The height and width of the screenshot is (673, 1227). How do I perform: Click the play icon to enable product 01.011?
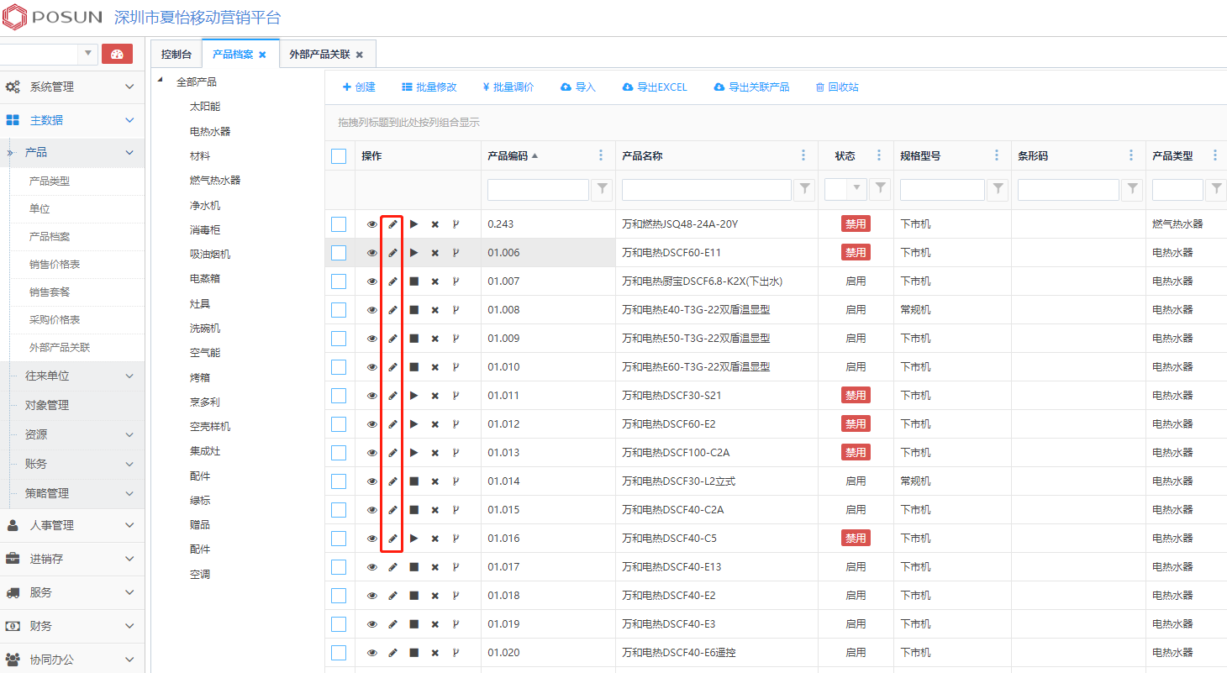(413, 396)
